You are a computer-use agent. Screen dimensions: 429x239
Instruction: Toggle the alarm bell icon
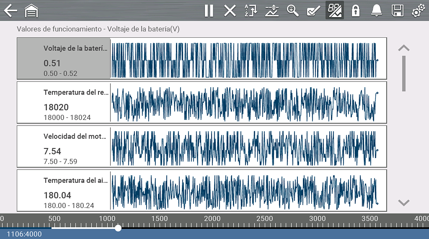point(376,11)
